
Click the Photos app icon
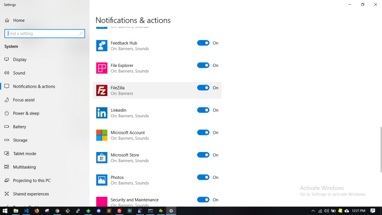click(x=102, y=180)
